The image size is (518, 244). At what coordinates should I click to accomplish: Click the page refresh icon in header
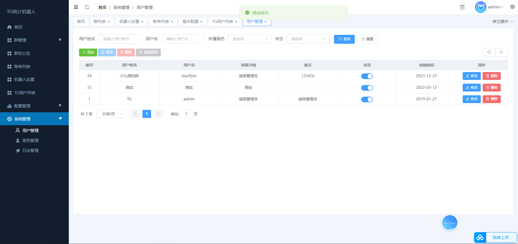(87, 7)
